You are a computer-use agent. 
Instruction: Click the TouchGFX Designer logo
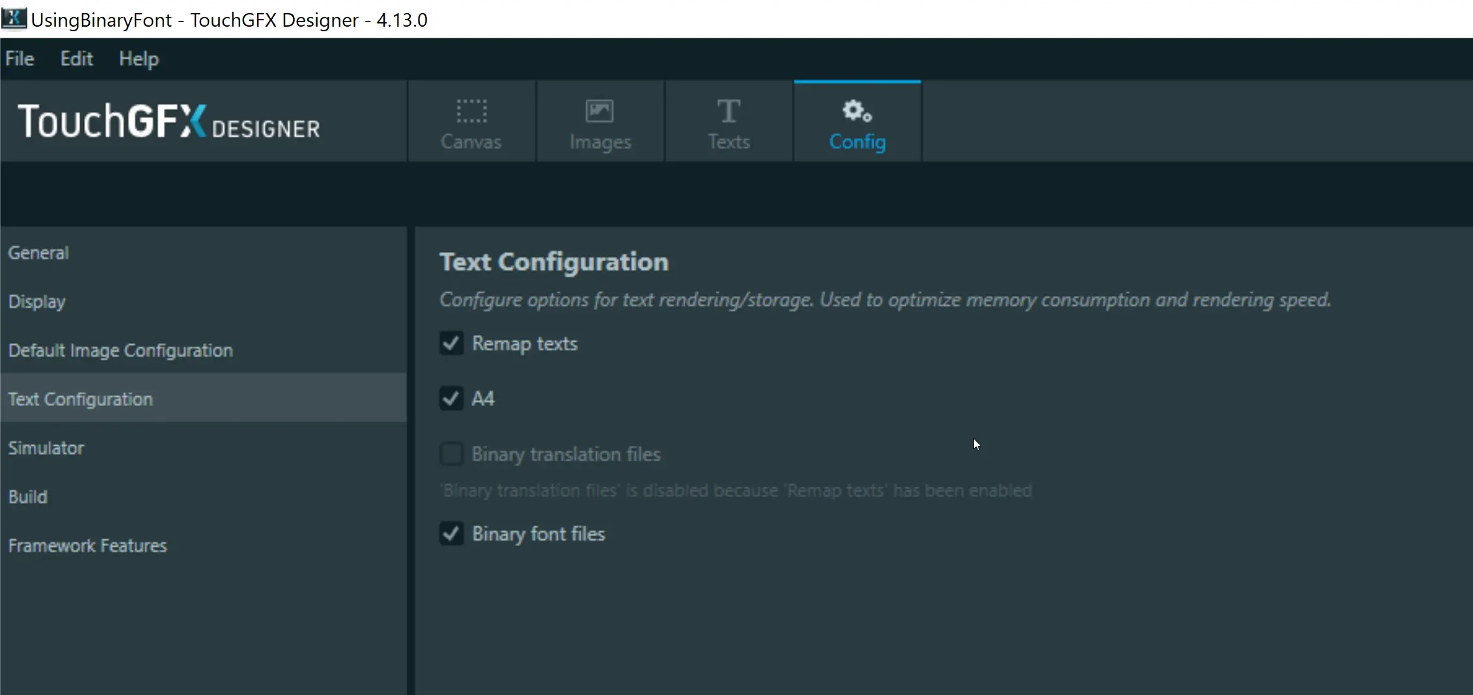coord(169,121)
